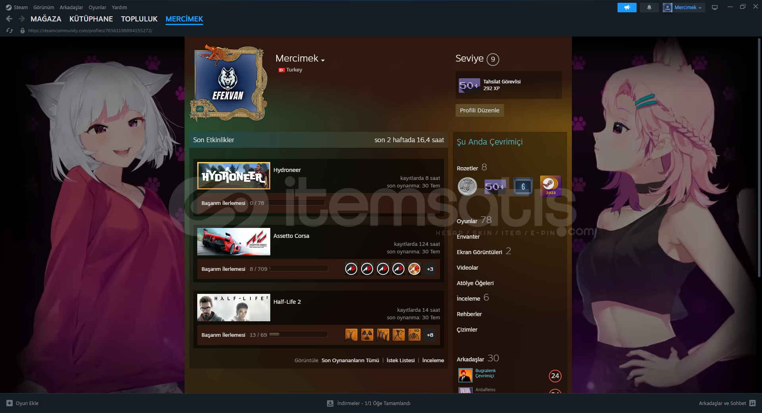Open Arkadaşlar ve Sohbet panel
Screen dimensions: 762x413
[722, 403]
